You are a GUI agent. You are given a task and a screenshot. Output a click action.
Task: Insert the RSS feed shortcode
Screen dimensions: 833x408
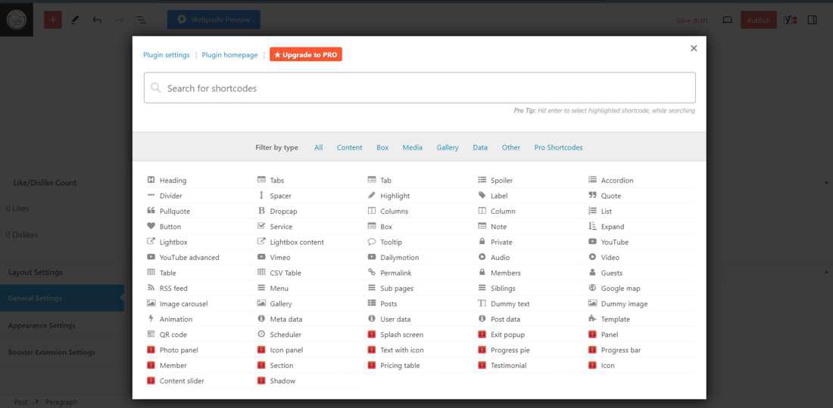pos(167,288)
